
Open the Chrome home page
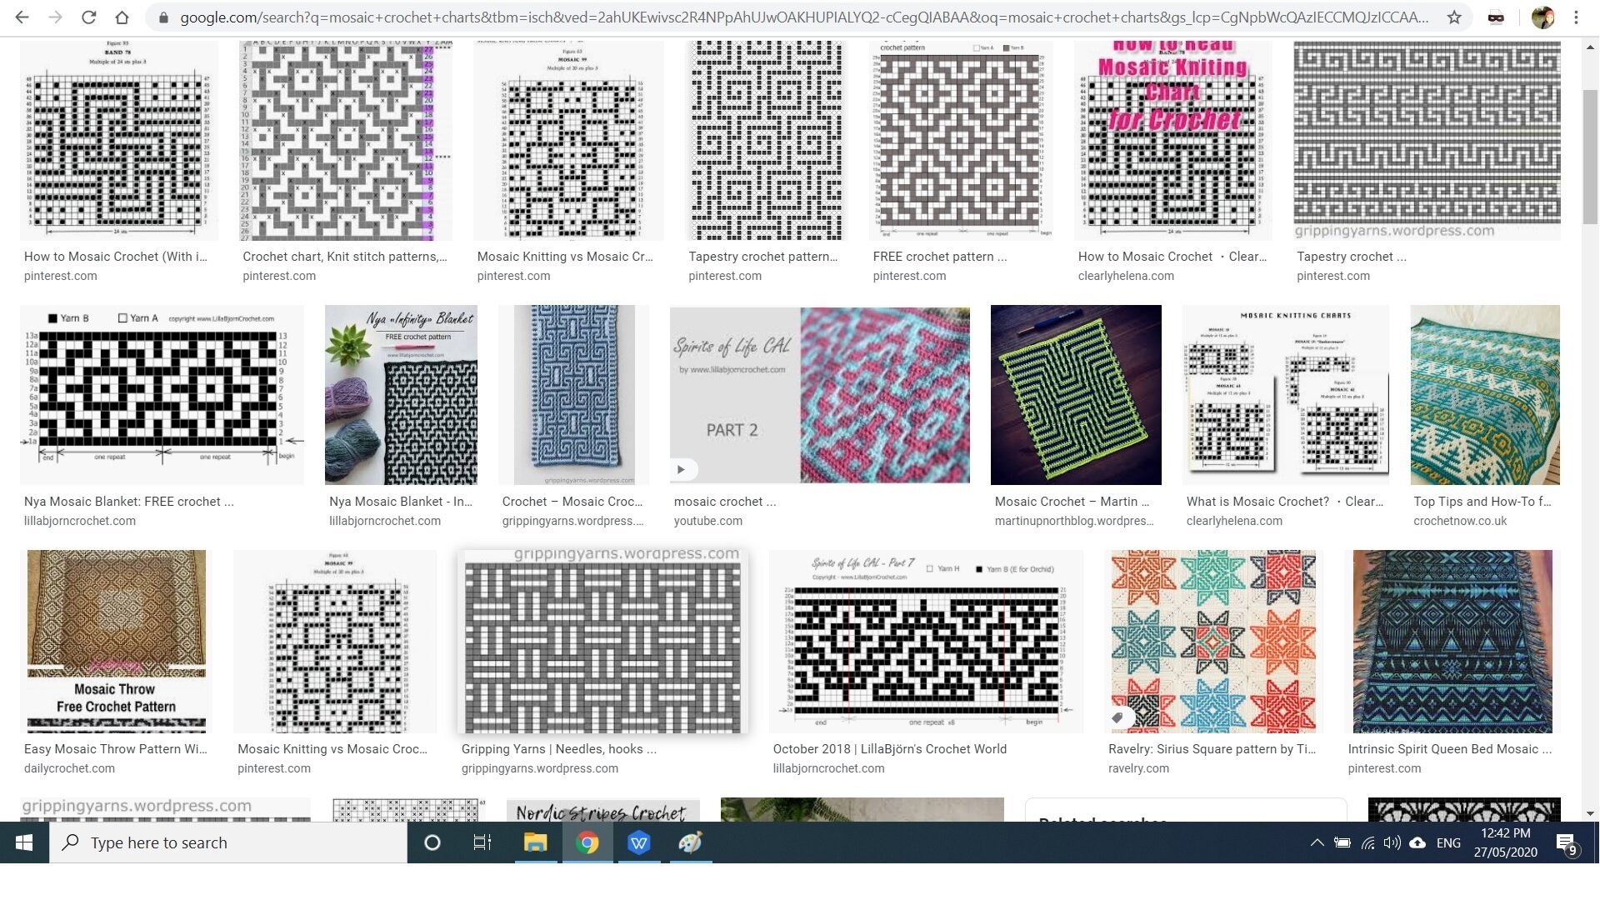tap(122, 16)
